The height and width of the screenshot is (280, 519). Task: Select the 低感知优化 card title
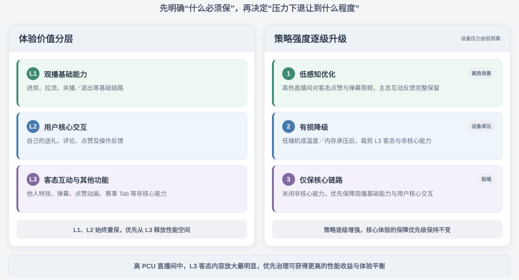318,74
